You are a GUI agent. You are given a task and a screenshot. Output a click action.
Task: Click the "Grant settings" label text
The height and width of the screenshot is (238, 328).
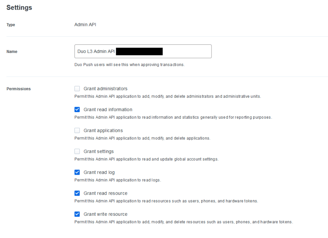pos(98,151)
